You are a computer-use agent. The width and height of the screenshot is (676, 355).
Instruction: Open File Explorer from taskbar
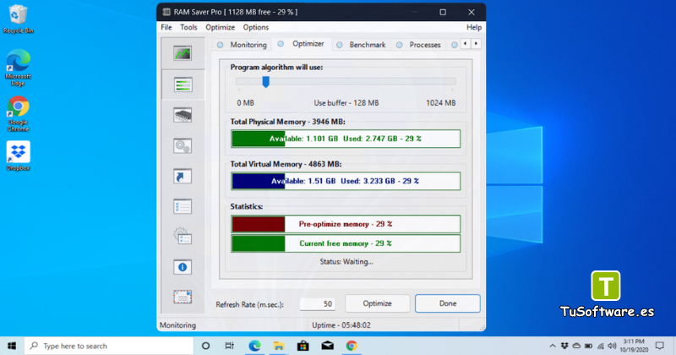279,346
